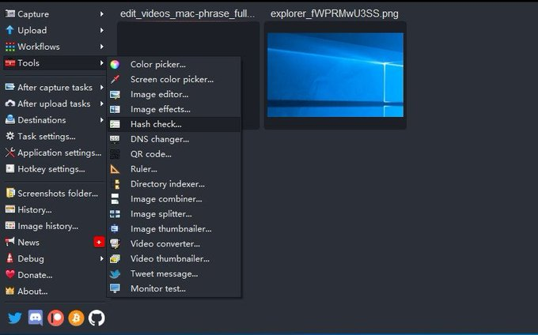Click the Directory indexer icon
The height and width of the screenshot is (335, 538).
tap(116, 184)
